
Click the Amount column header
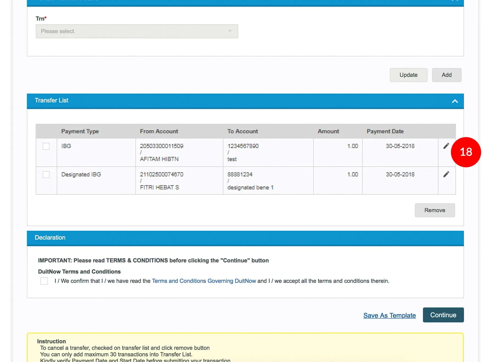pos(328,131)
